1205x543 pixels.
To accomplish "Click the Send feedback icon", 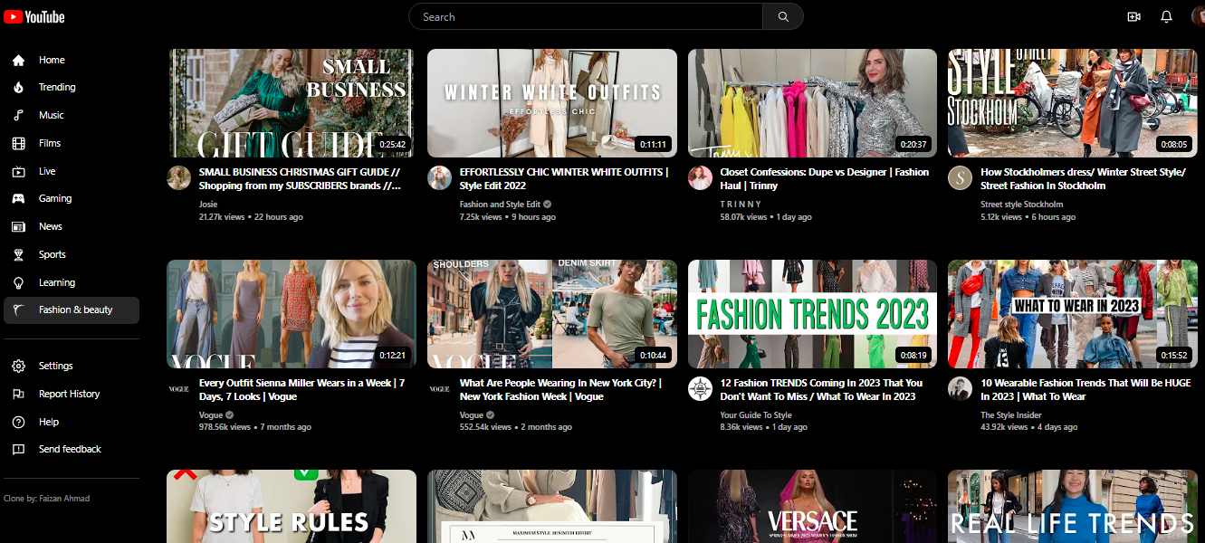I will [18, 449].
